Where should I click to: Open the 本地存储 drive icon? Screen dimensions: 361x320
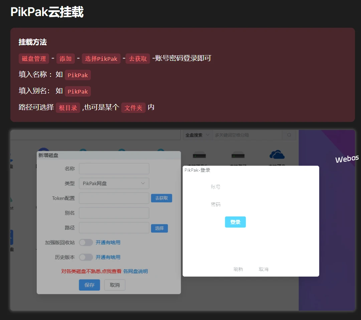pyautogui.click(x=238, y=155)
